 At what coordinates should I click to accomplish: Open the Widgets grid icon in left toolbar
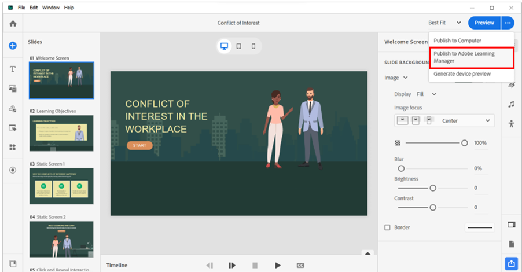[x=12, y=147]
